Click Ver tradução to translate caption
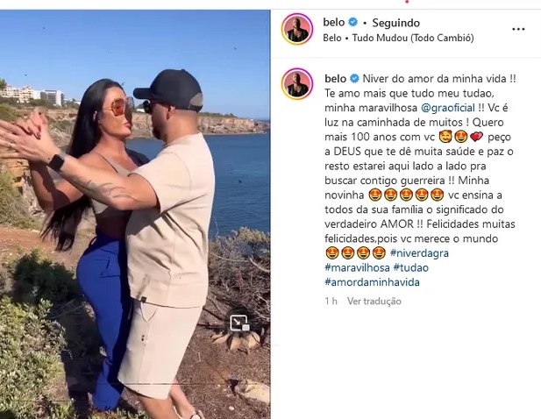Viewport: 541px width, 419px height. point(374,301)
